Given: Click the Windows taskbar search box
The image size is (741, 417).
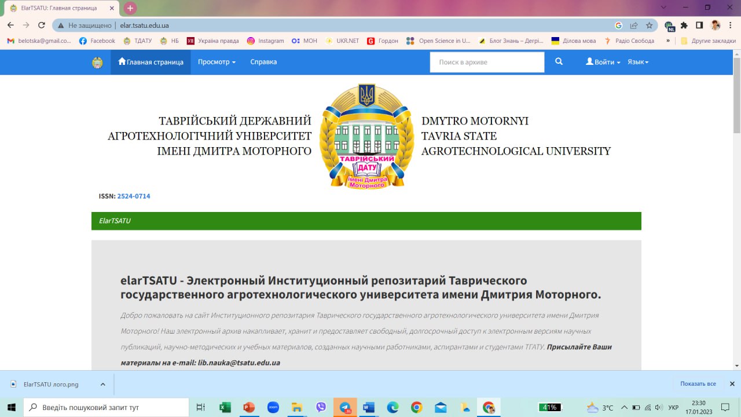Looking at the screenshot, I should (106, 407).
